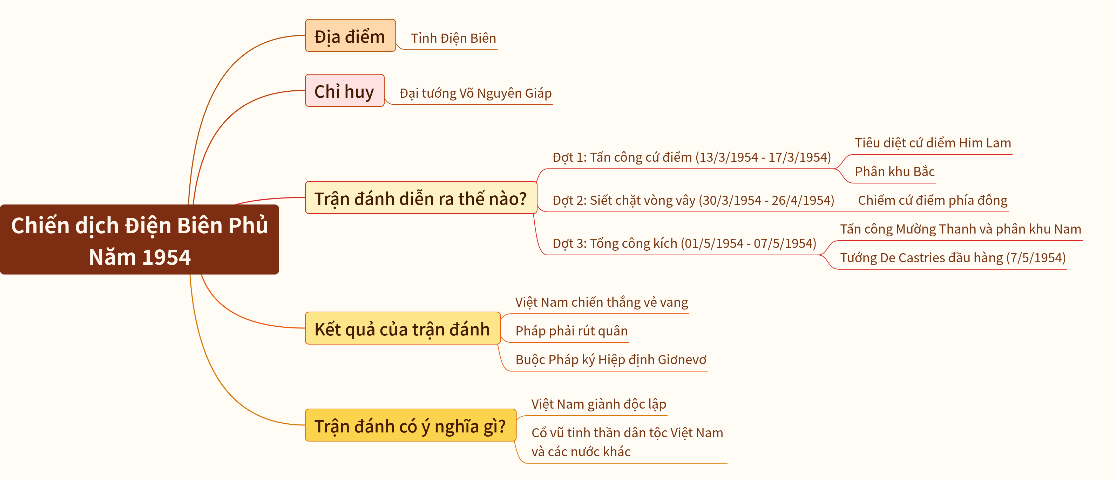Click Việt Nam chiến thắng vẻ vang subtopic
The width and height of the screenshot is (1116, 479).
601,302
